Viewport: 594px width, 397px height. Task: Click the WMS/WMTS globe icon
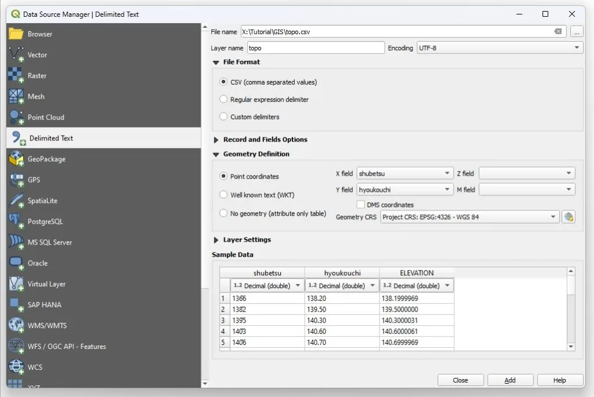pyautogui.click(x=16, y=325)
